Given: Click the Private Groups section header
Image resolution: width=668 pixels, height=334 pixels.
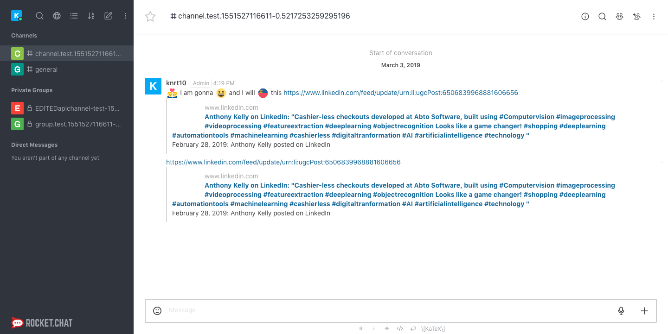Looking at the screenshot, I should 32,90.
